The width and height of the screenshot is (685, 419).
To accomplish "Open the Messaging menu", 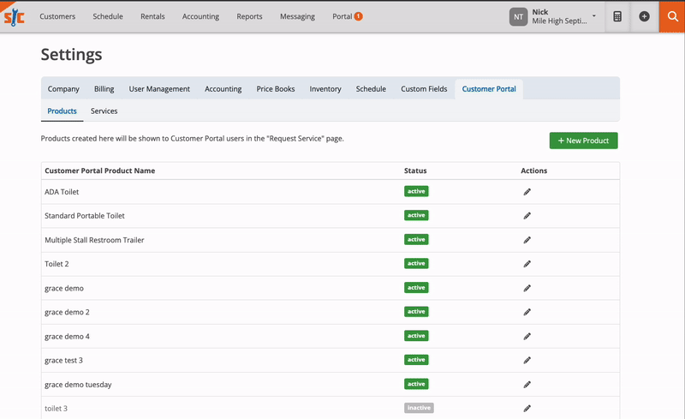I will pos(297,16).
